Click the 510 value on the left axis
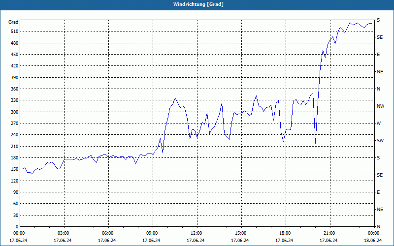The image size is (394, 246). coord(14,31)
